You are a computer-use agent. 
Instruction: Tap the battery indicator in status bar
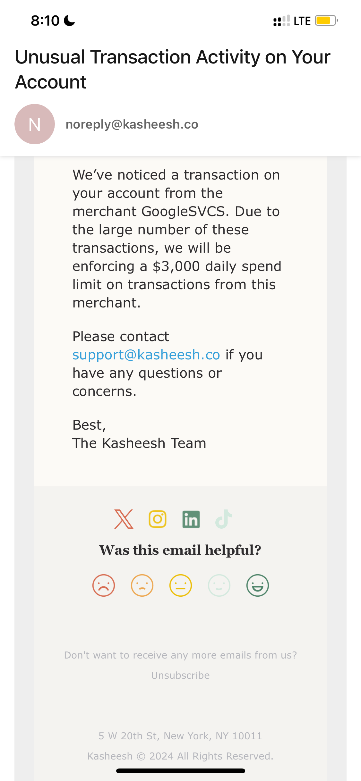point(326,21)
